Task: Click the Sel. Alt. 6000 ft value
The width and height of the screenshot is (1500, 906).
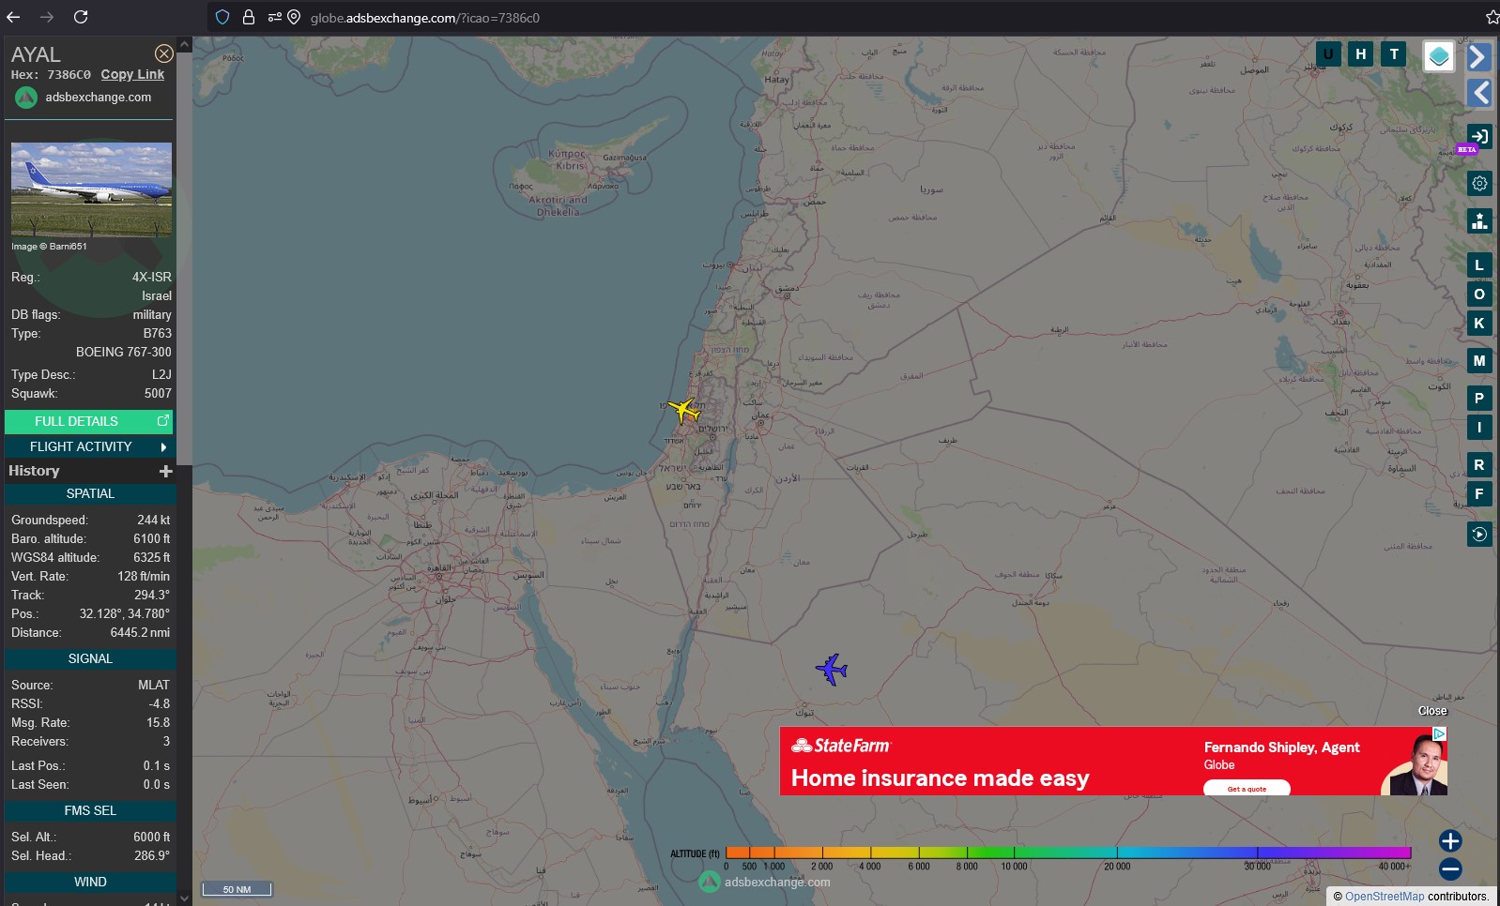Action: [x=152, y=837]
